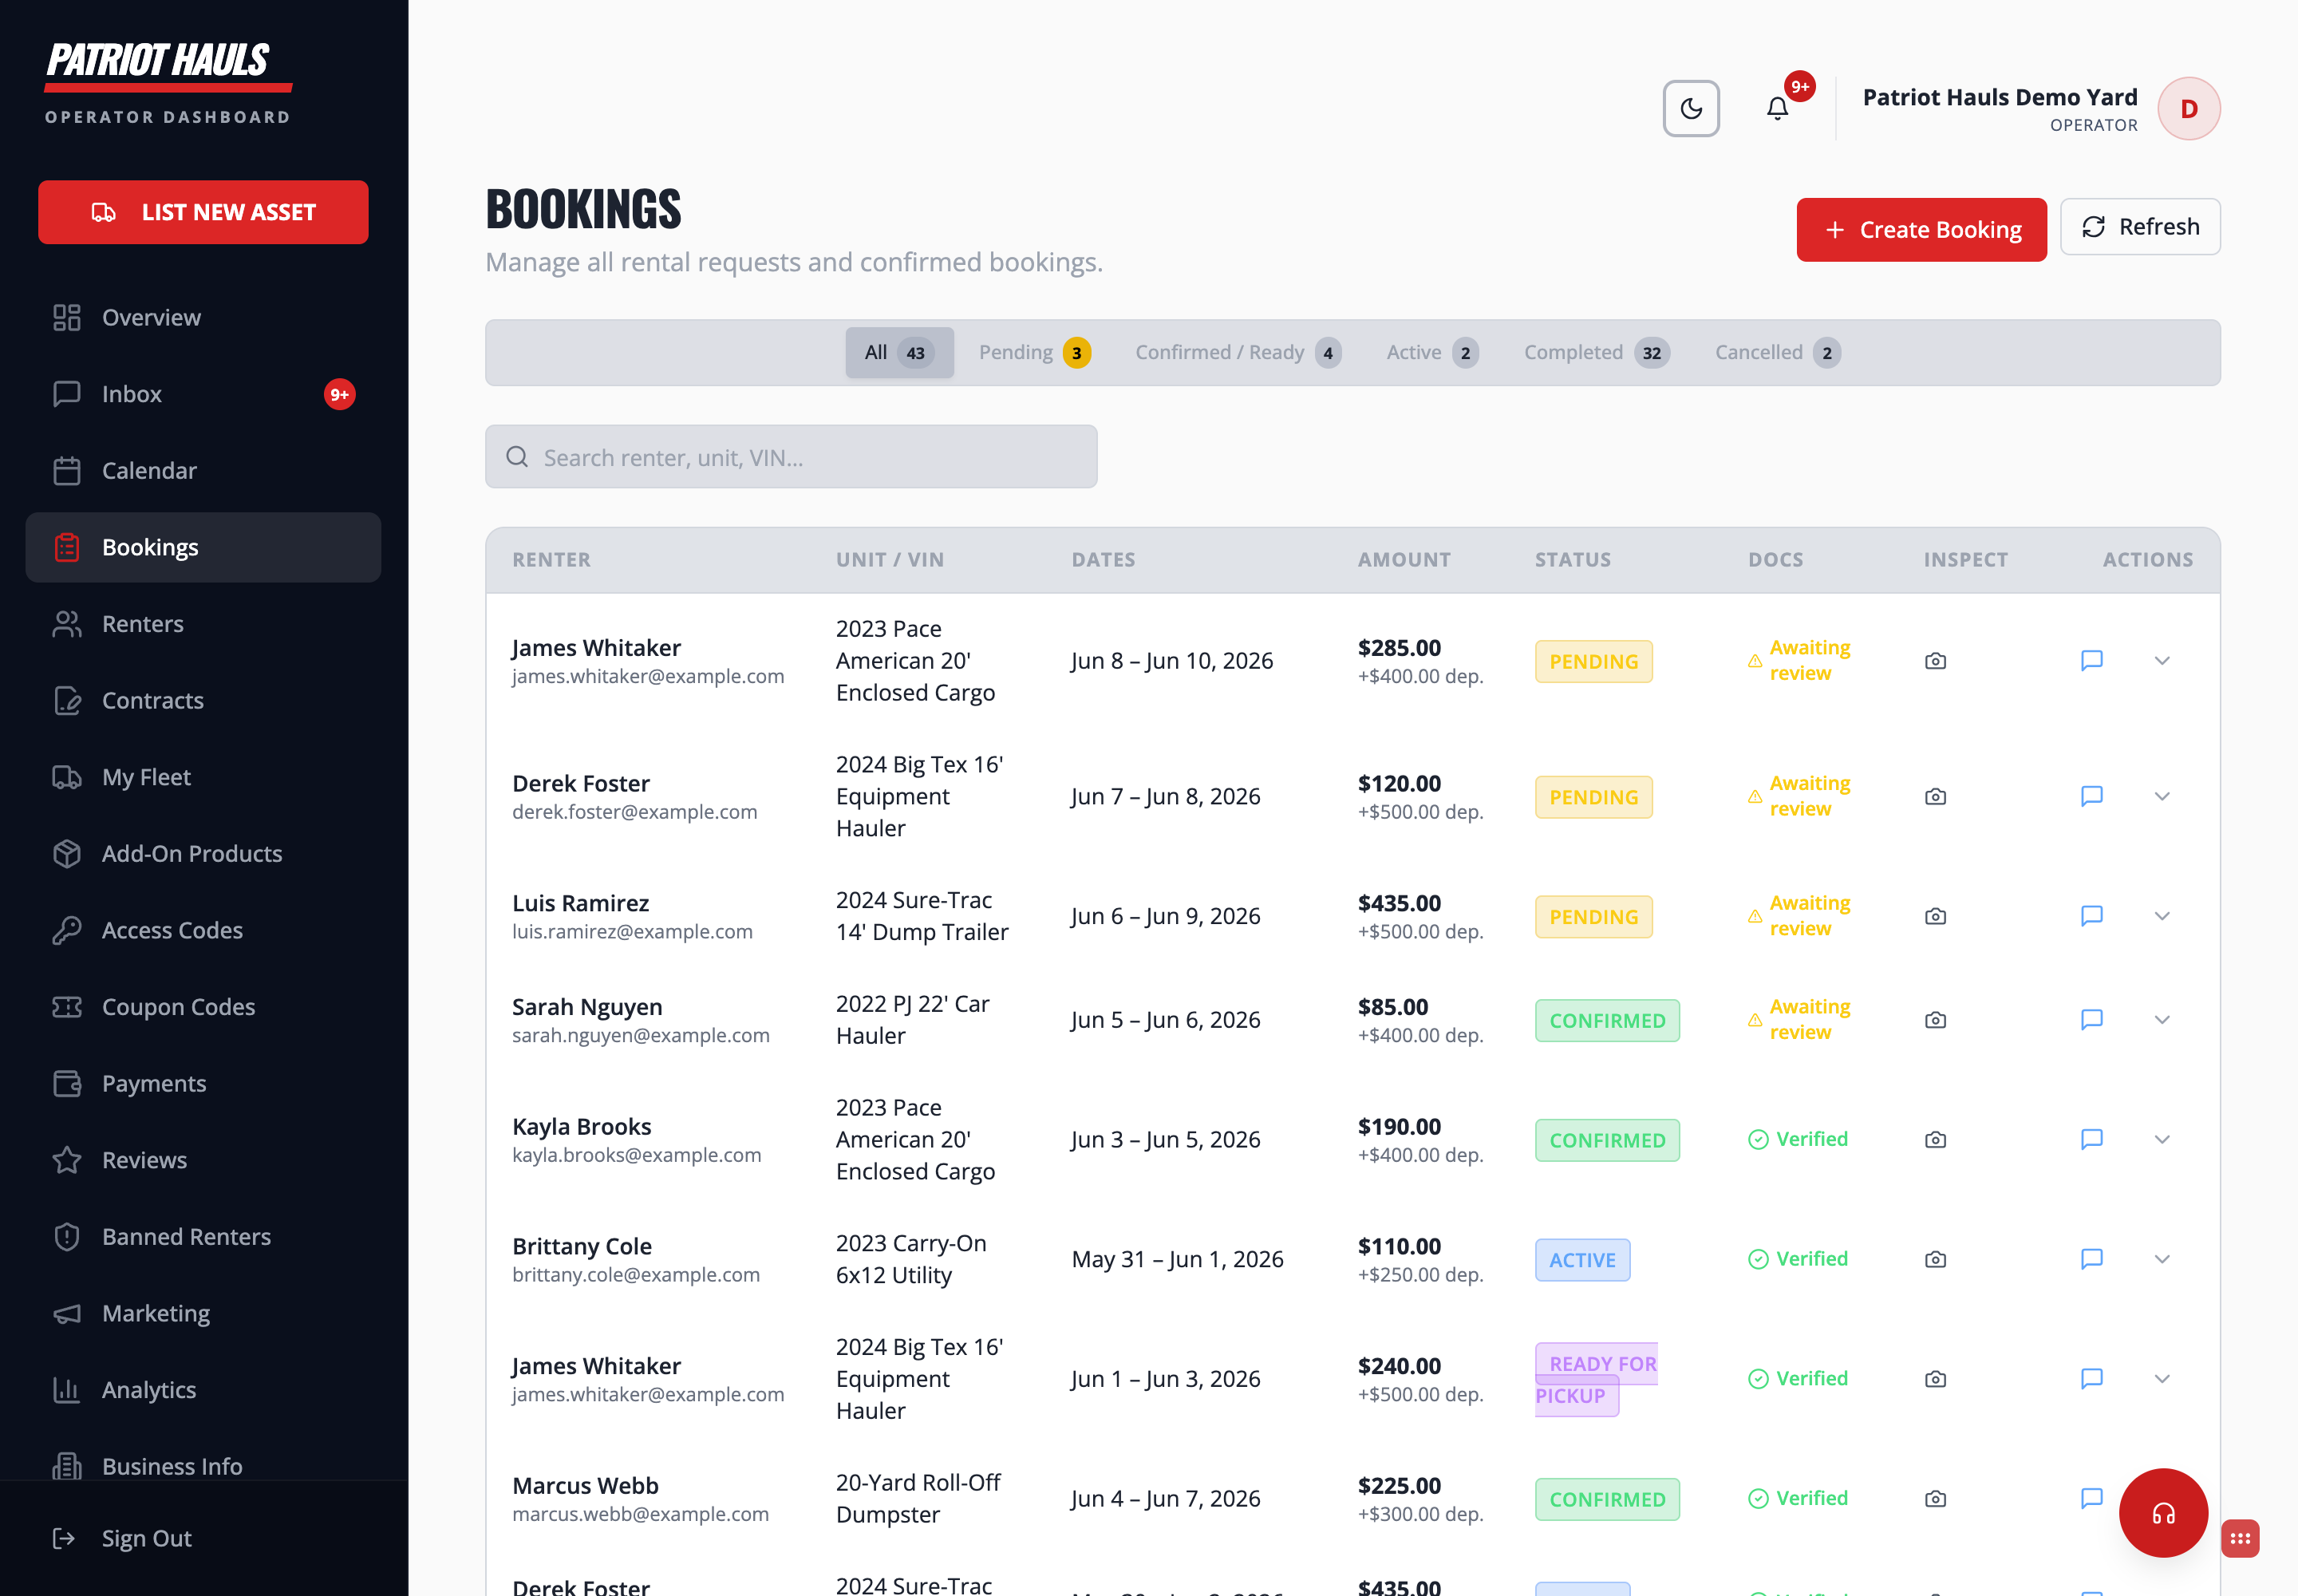
Task: Focus the search renter, unit, VIN field
Action: point(791,457)
